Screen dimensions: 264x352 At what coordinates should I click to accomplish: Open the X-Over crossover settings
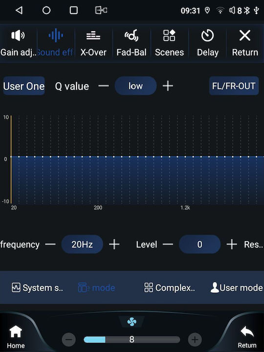tap(93, 43)
